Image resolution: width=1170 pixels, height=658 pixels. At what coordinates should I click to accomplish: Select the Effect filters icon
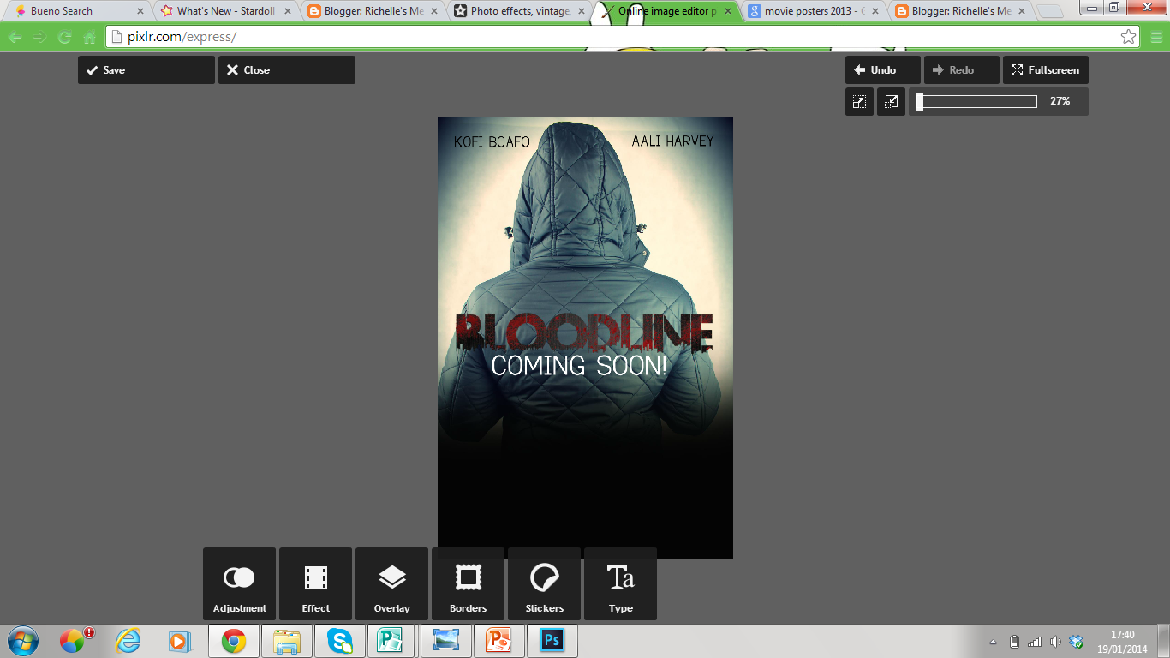(315, 584)
